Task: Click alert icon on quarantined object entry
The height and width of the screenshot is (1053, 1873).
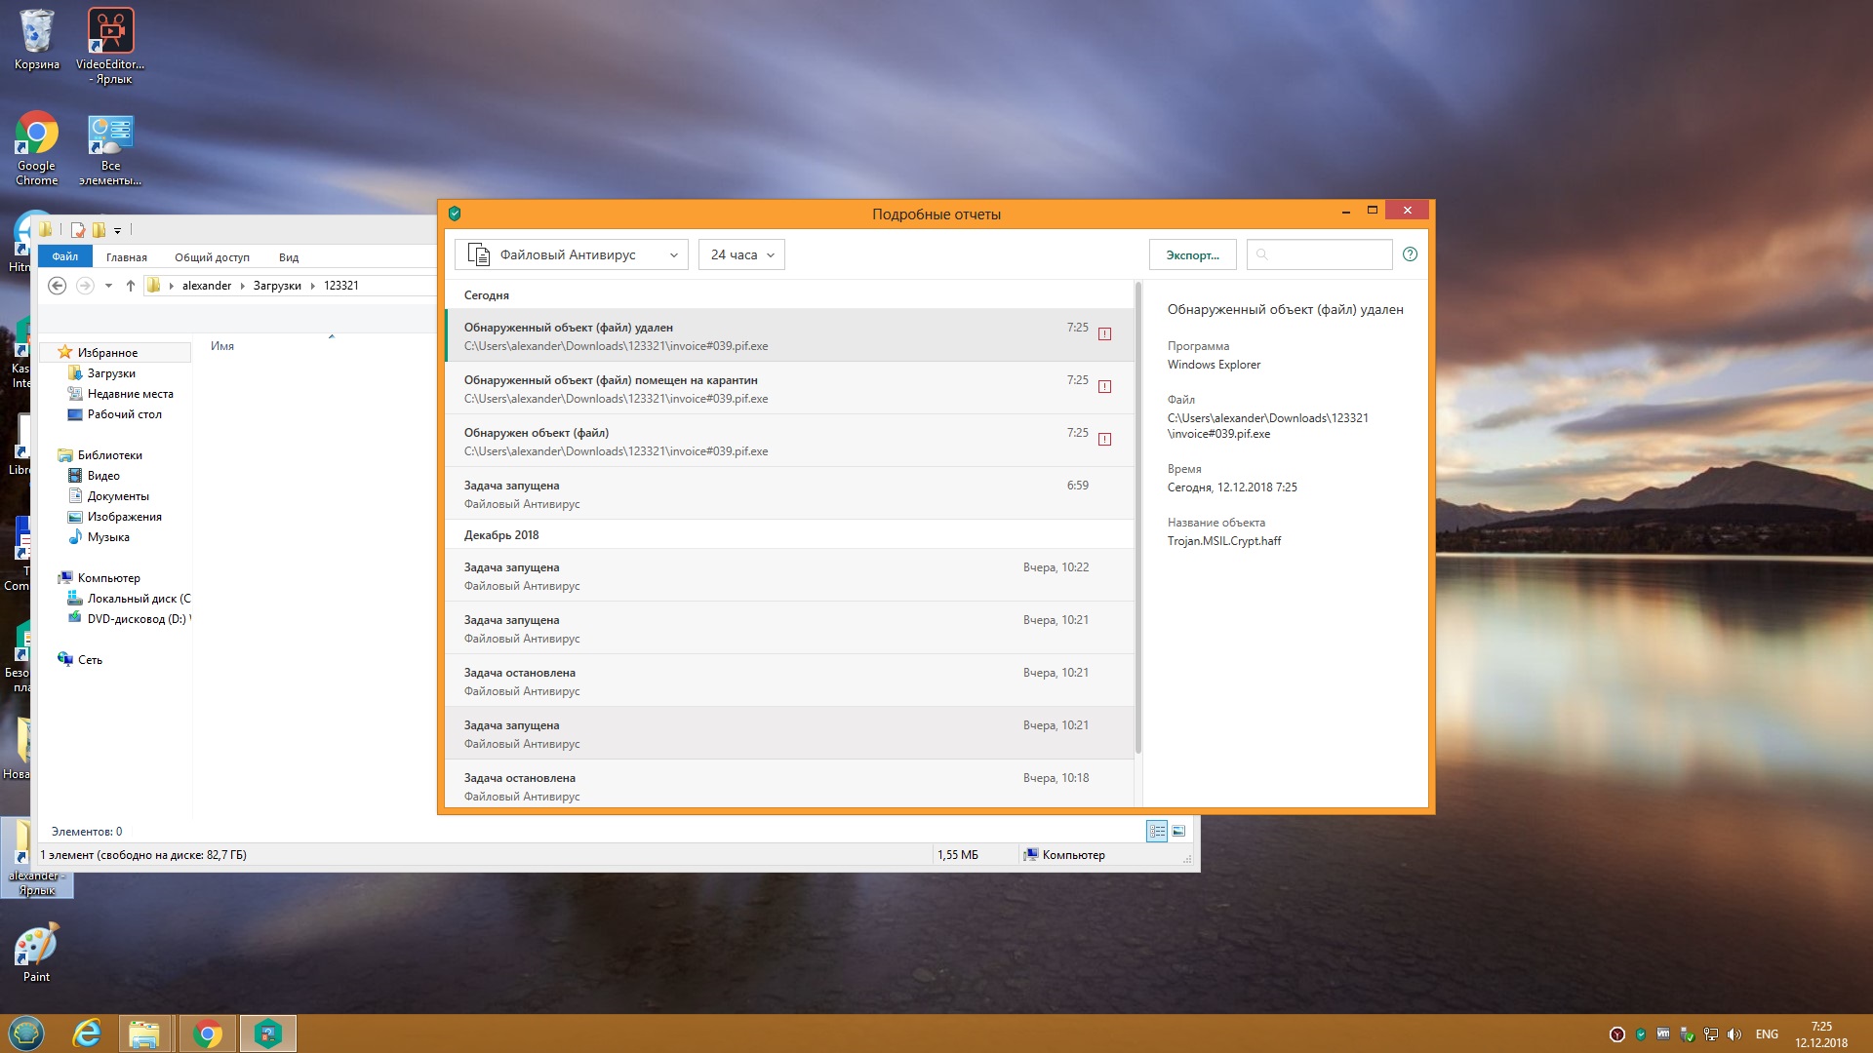Action: coord(1104,387)
